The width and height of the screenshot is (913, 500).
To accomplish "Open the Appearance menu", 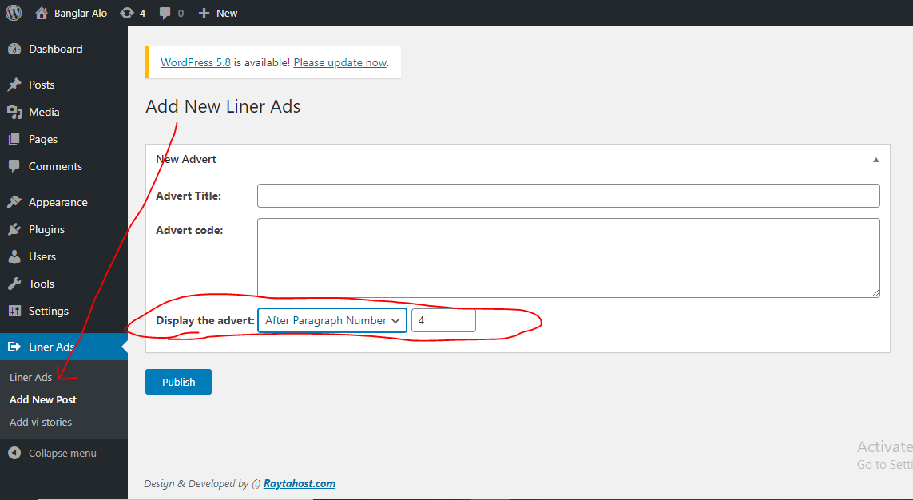I will pyautogui.click(x=58, y=202).
